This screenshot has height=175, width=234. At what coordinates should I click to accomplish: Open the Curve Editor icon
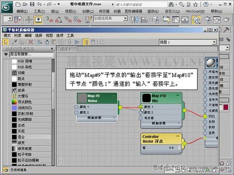175,20
